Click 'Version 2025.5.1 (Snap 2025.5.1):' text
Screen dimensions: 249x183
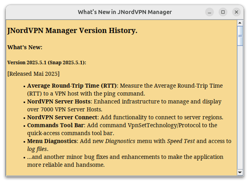point(47,62)
